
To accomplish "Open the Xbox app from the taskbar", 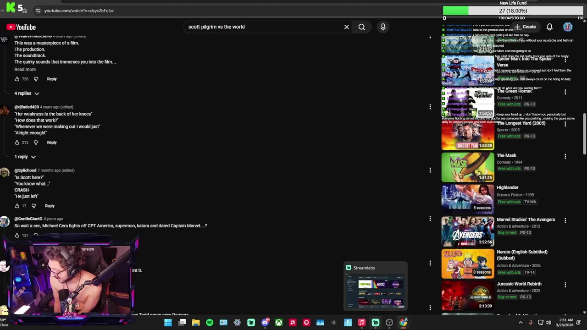I will click(279, 323).
